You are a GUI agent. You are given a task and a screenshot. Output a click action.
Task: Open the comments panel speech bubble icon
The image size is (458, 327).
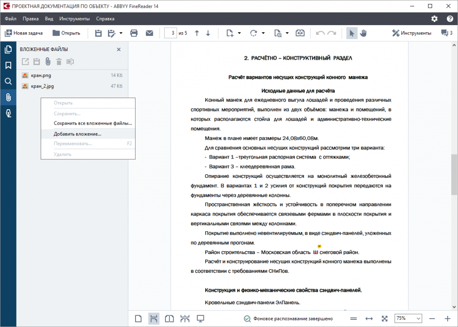click(x=447, y=33)
